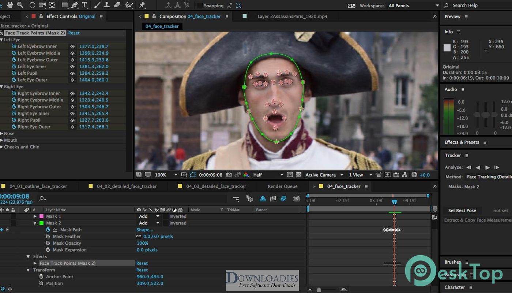The image size is (512, 293).
Task: Take a snapshot with camera icon
Action: [x=229, y=175]
